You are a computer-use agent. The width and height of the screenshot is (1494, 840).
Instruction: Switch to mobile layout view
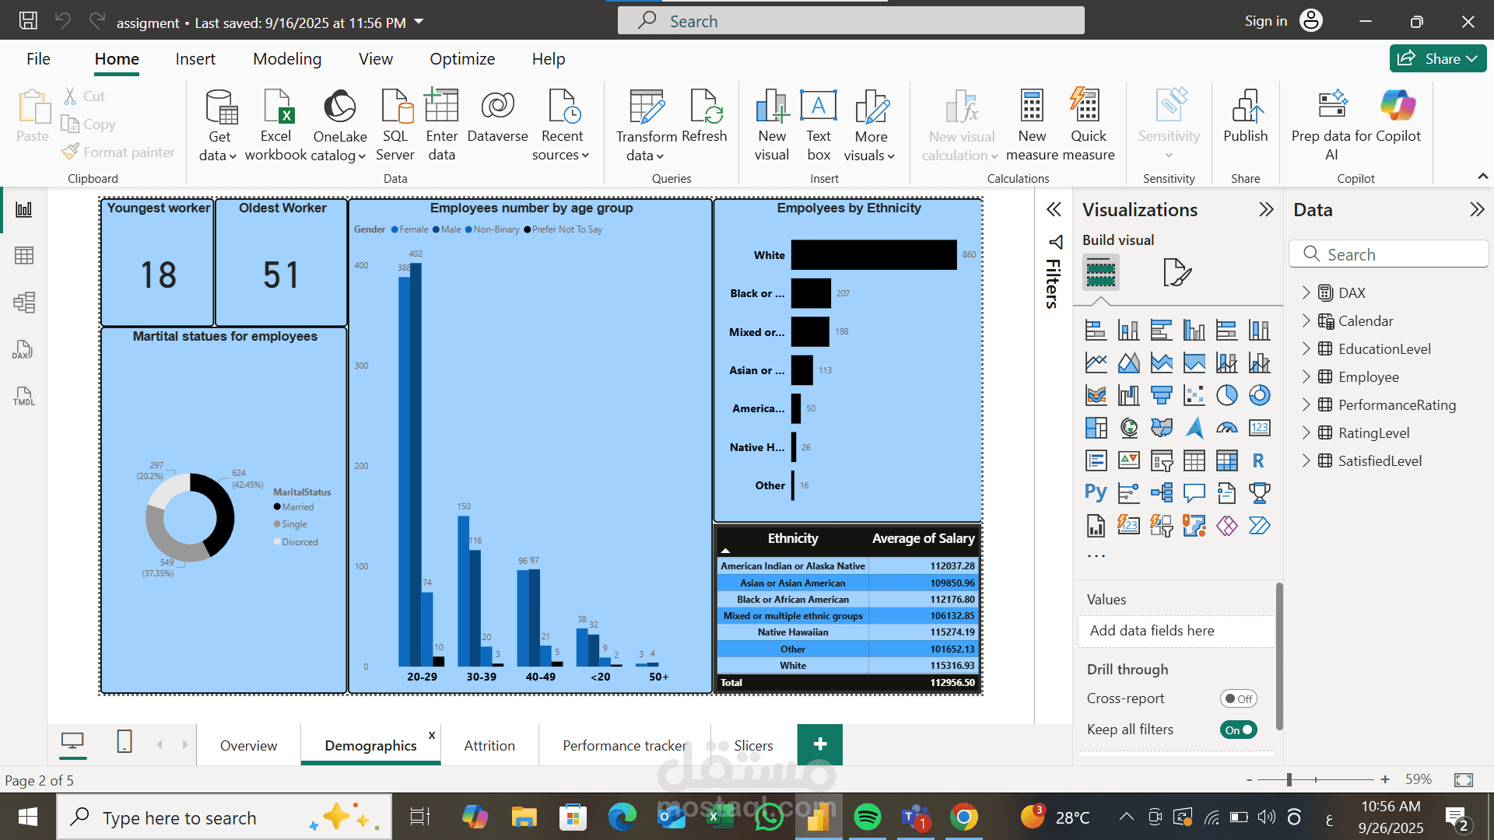pos(124,741)
